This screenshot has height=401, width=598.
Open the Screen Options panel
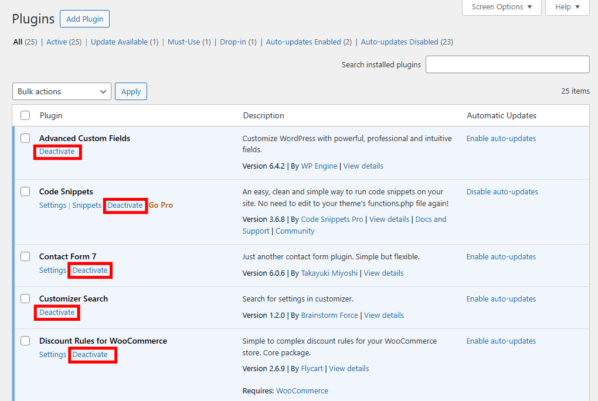501,7
